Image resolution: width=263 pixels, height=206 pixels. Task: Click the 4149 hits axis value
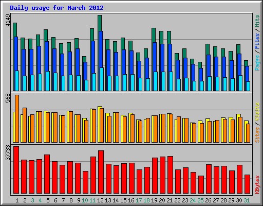(x=8, y=20)
